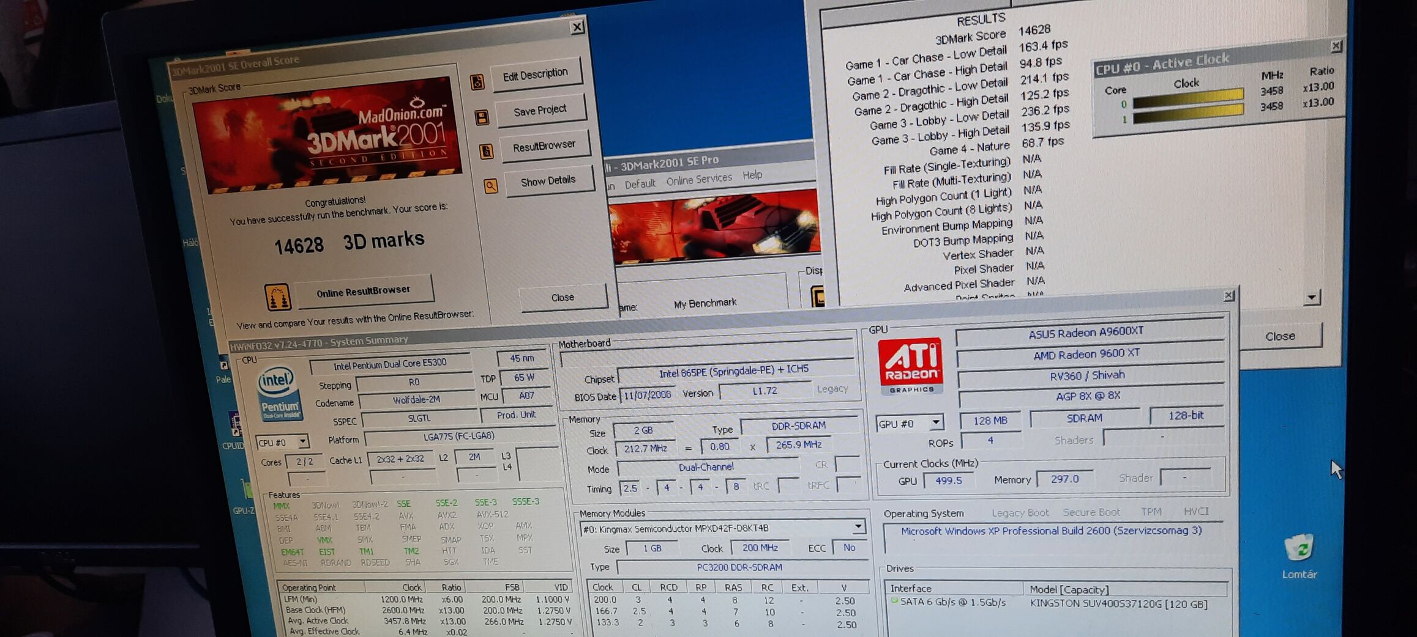Screen dimensions: 1417x637
Task: Click the Save Project floppy disk icon
Action: tap(482, 117)
